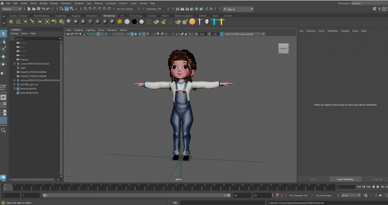The height and width of the screenshot is (205, 388).
Task: Switch to single perspective view layout
Action: click(x=4, y=97)
